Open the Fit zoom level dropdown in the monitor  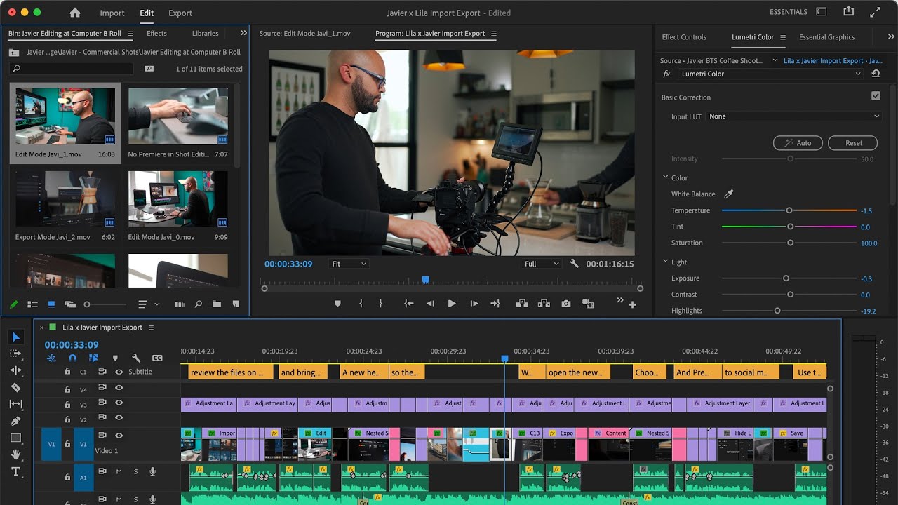click(348, 264)
